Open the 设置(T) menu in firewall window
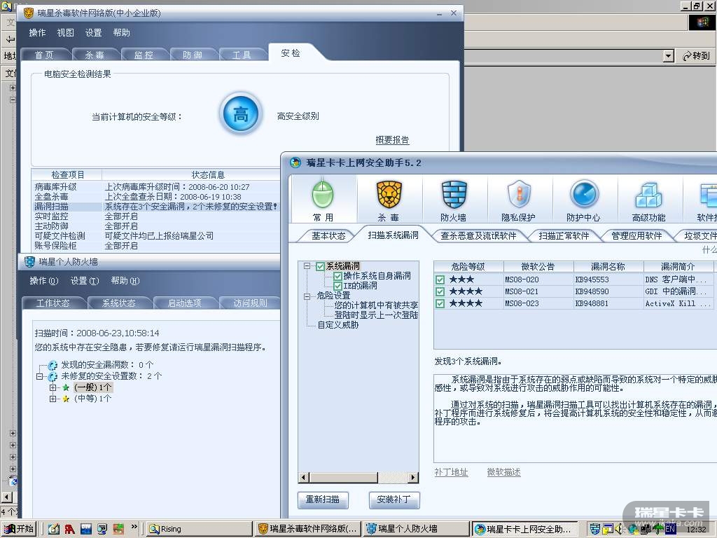717x538 pixels. [x=85, y=280]
